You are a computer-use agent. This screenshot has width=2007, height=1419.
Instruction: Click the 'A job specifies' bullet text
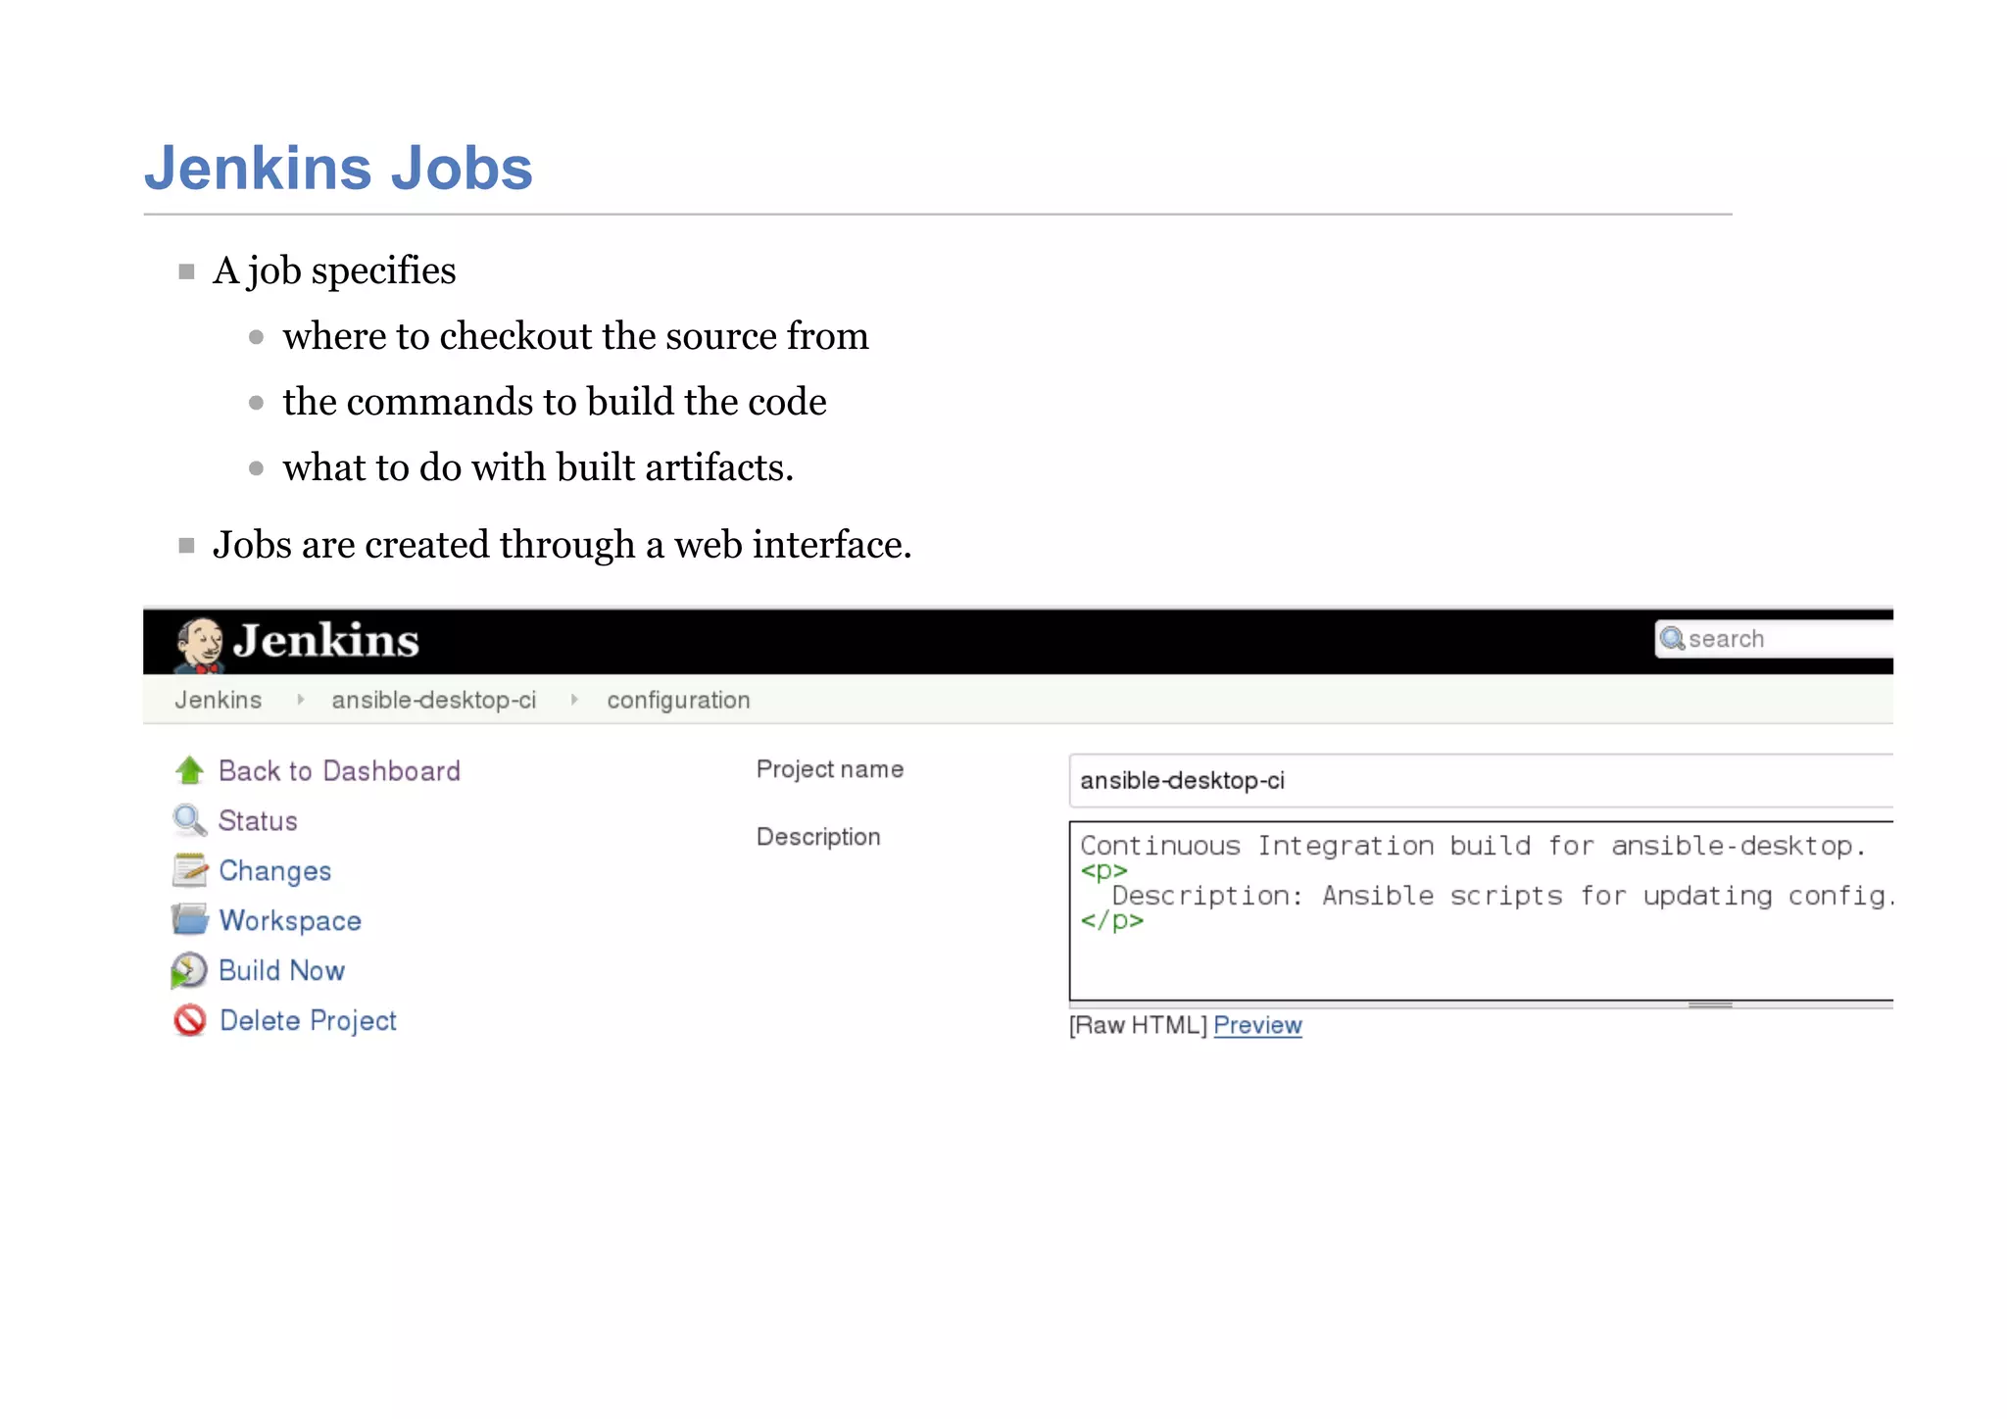334,271
